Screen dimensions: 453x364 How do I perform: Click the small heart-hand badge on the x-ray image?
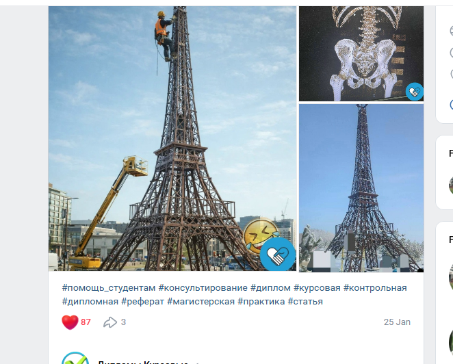click(x=415, y=92)
